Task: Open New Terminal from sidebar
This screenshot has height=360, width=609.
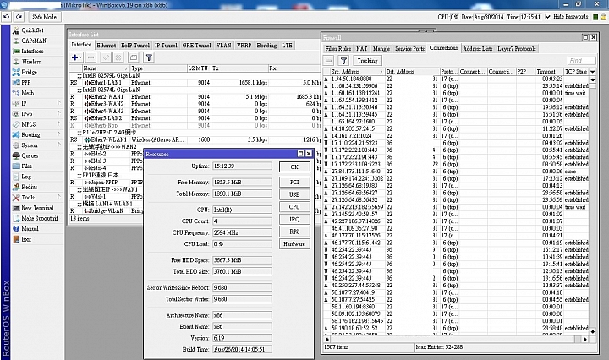Action: pos(37,208)
